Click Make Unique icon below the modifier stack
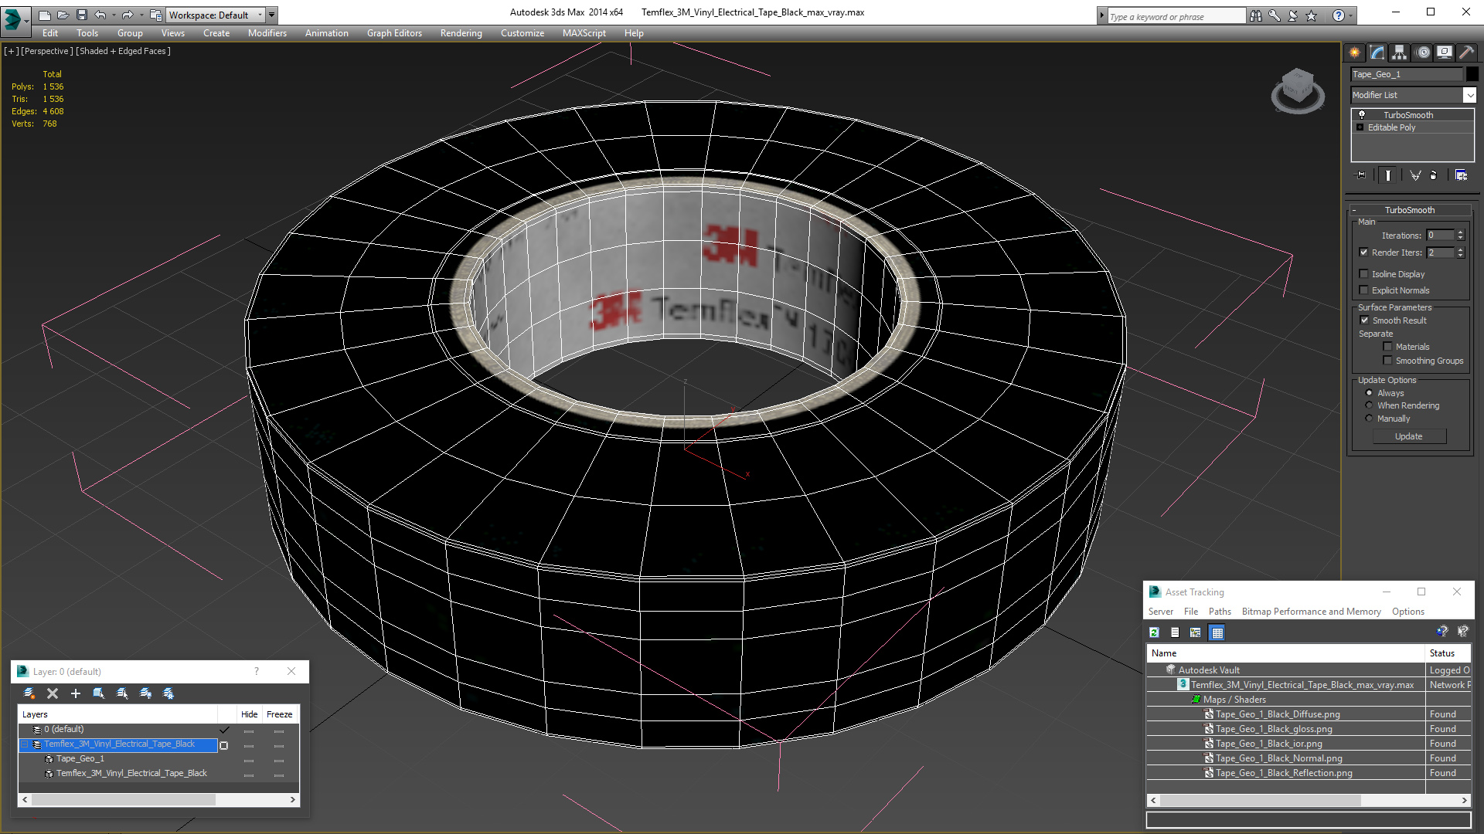 click(x=1415, y=175)
